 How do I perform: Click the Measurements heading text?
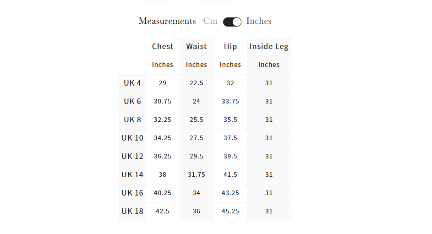click(167, 21)
